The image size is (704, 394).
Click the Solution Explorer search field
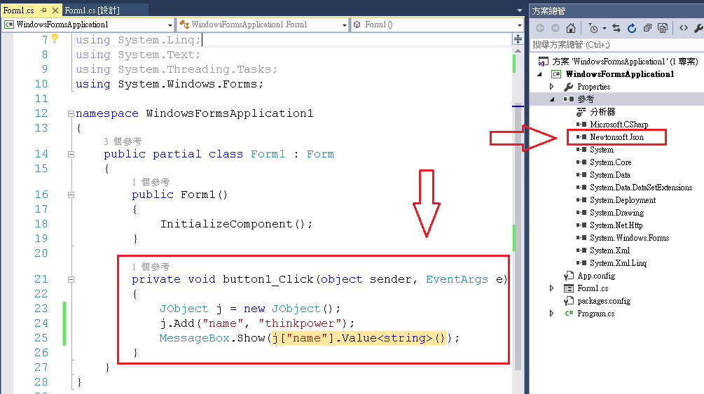pos(616,44)
